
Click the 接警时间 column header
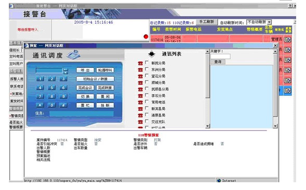tap(173, 30)
